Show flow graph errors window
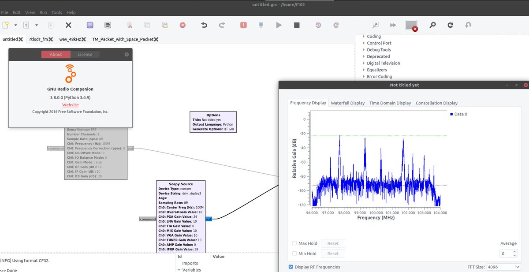 point(243,25)
